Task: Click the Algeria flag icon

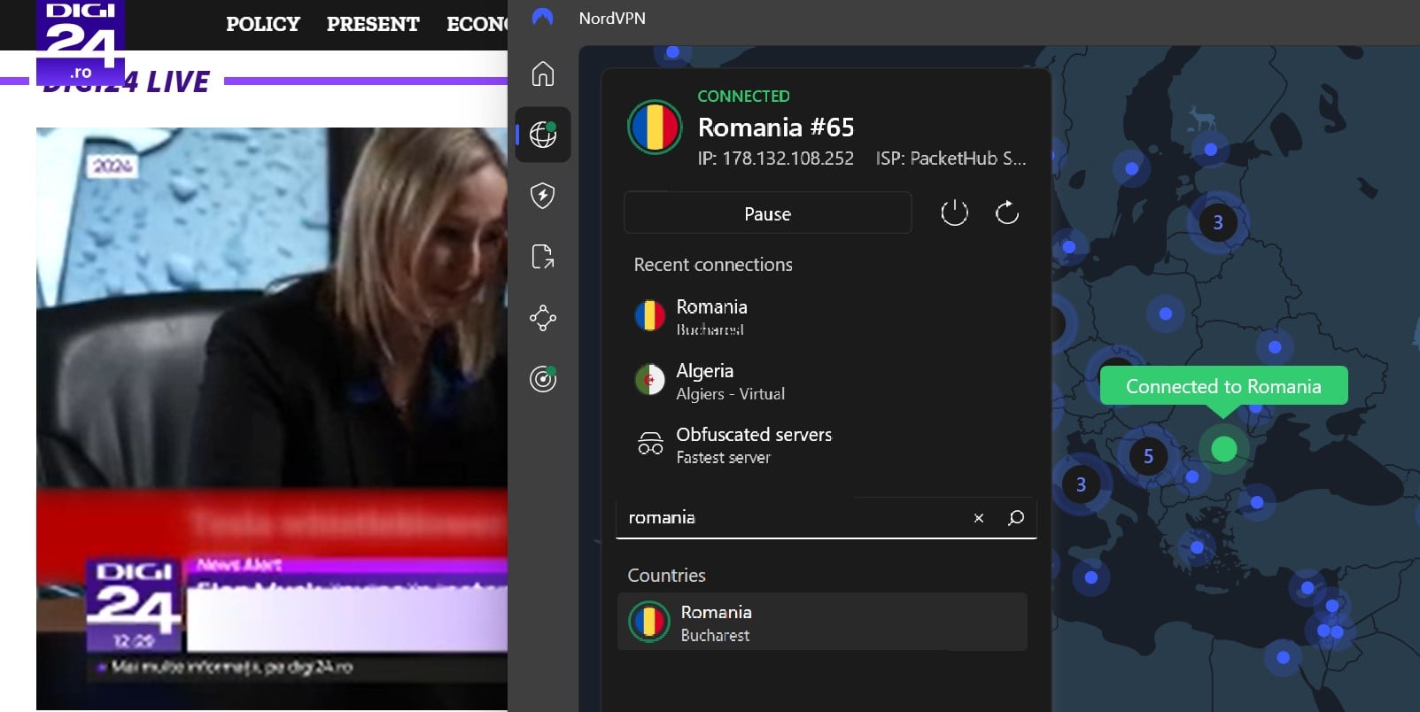Action: tap(649, 380)
